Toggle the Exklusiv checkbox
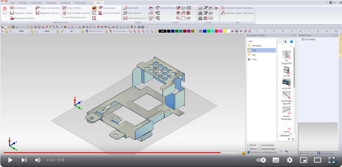 tap(249, 149)
